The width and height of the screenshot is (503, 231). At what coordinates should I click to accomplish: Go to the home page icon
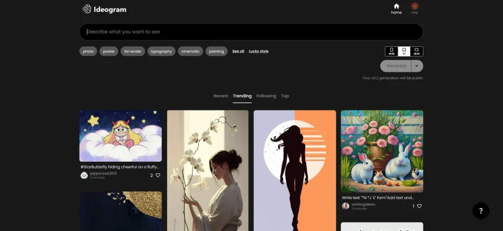(396, 6)
